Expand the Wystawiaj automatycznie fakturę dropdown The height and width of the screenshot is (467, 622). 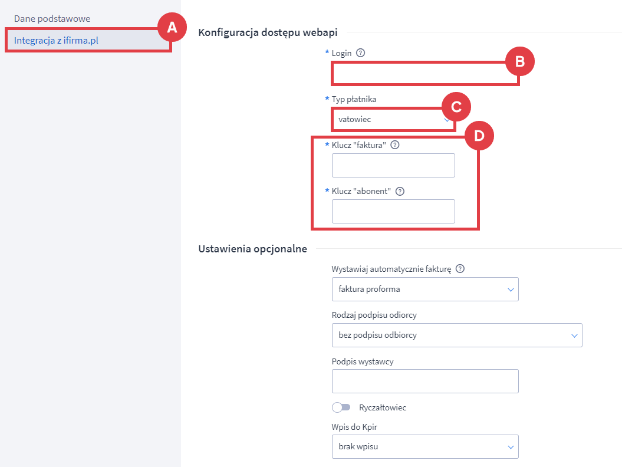(x=424, y=290)
